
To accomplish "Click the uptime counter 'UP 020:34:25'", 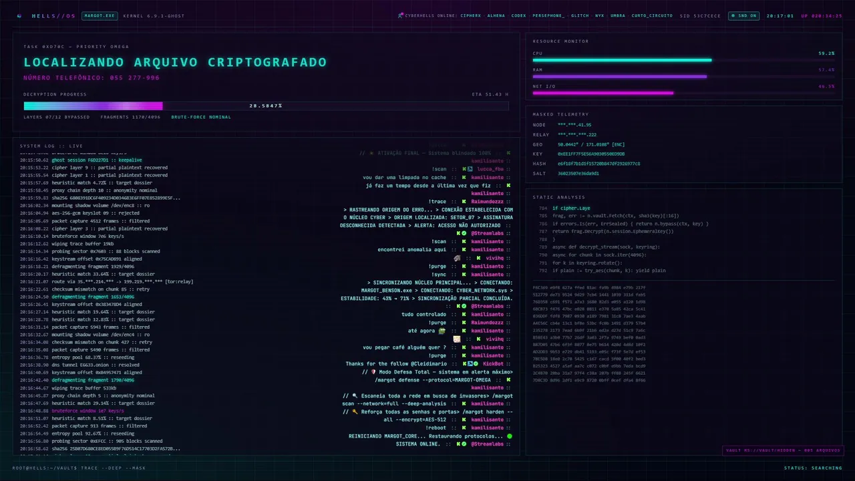I will pos(822,15).
